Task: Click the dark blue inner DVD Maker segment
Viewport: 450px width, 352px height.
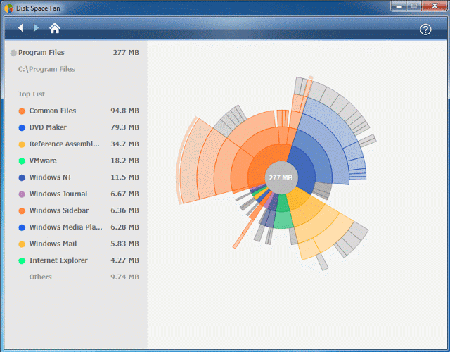Action: [x=304, y=170]
